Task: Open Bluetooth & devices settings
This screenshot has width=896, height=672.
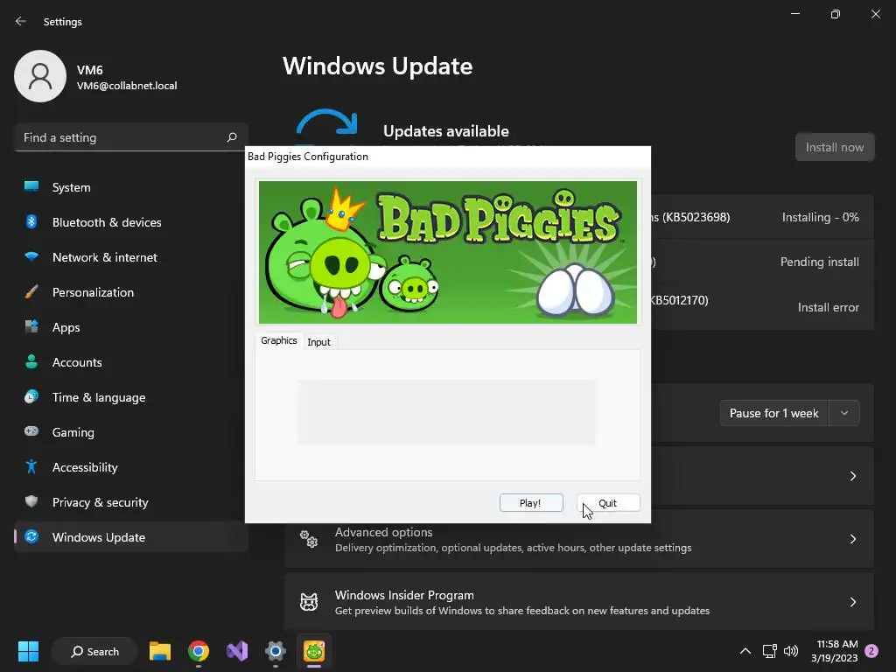Action: click(131, 222)
